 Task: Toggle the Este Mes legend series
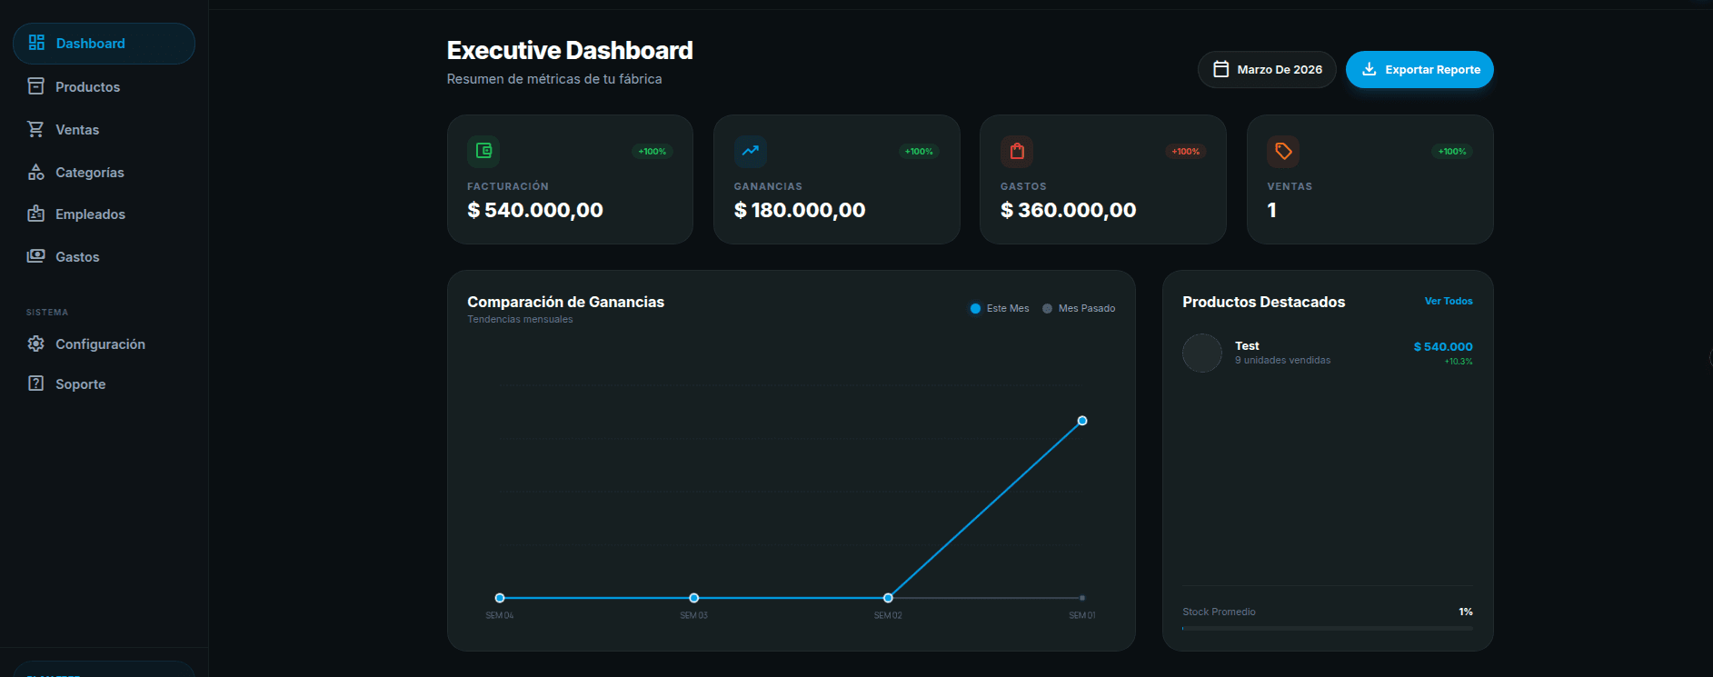pos(1000,309)
